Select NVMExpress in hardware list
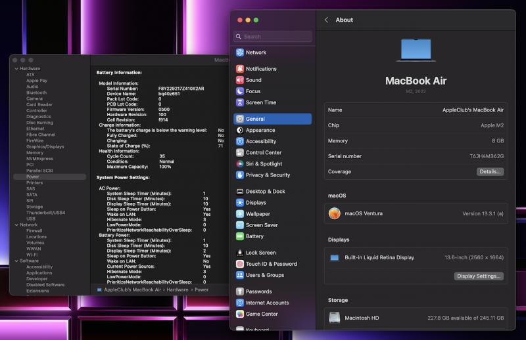Viewport: 526px width, 340px height. click(x=39, y=158)
